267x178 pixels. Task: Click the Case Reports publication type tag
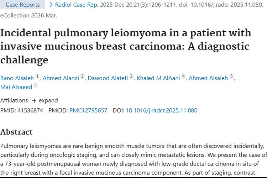click(x=23, y=5)
